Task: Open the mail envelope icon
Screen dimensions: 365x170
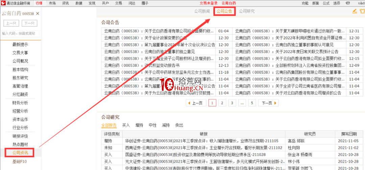Action: (348, 3)
